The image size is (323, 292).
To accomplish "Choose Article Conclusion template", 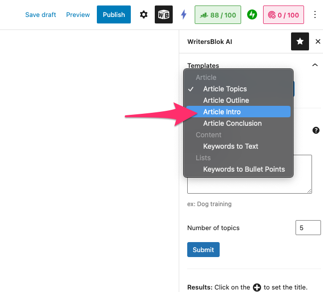I will point(238,123).
